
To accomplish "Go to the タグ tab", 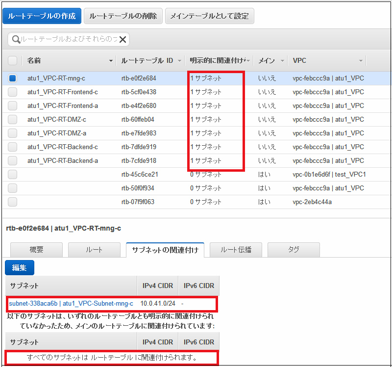I will (294, 250).
